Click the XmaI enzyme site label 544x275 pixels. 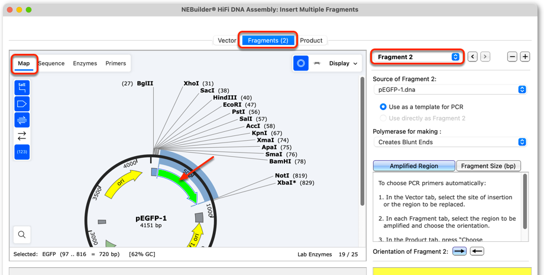(x=265, y=140)
